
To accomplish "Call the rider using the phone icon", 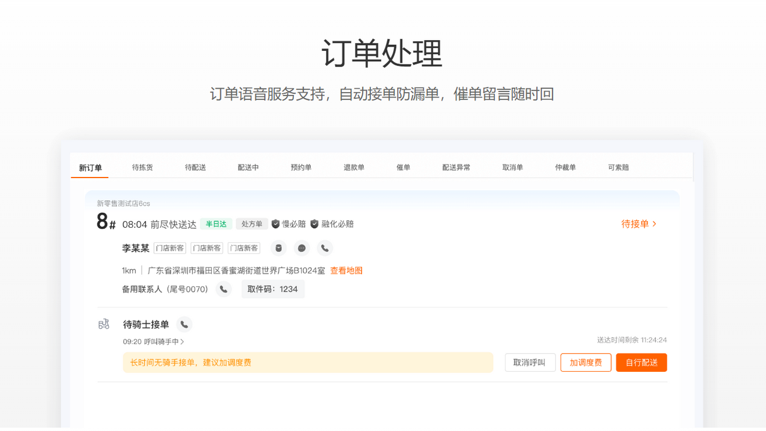I will pyautogui.click(x=184, y=325).
